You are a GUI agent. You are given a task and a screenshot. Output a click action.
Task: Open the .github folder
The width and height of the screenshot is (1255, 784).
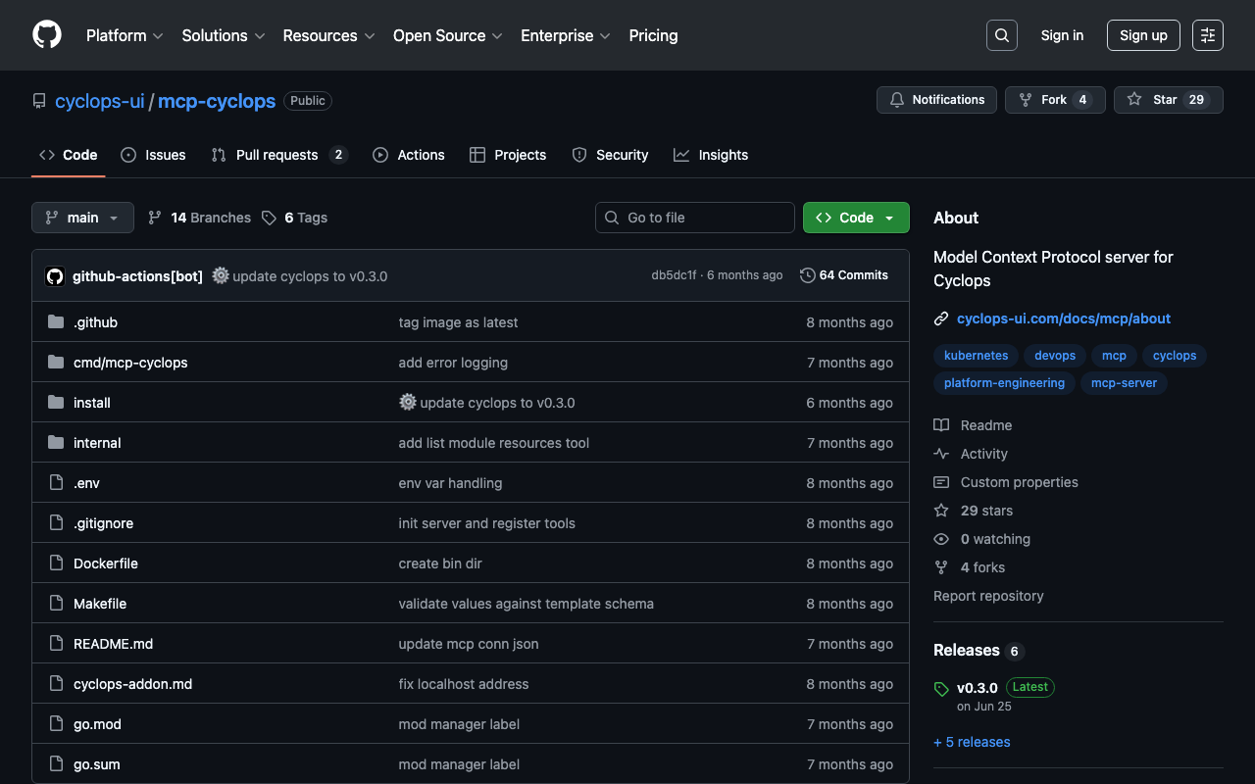95,322
